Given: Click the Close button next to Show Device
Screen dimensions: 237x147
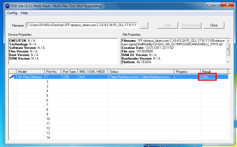Looking at the screenshot, I should (x=214, y=25).
